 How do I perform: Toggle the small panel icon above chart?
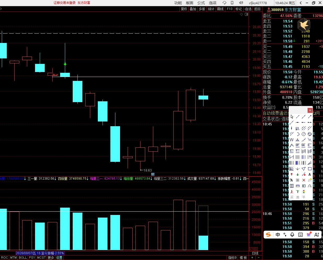[x=246, y=14]
